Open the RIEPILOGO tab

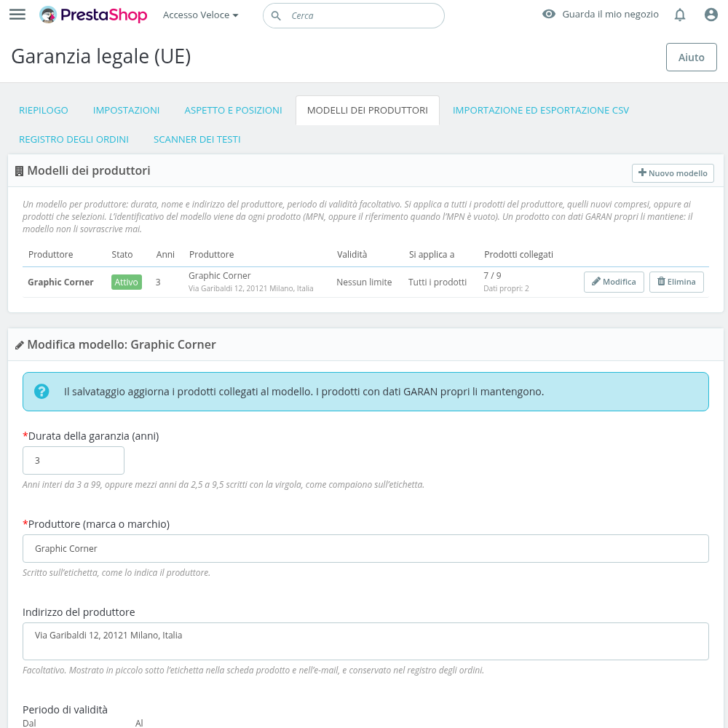click(44, 111)
